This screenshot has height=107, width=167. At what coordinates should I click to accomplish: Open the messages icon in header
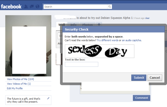tap(32, 7)
